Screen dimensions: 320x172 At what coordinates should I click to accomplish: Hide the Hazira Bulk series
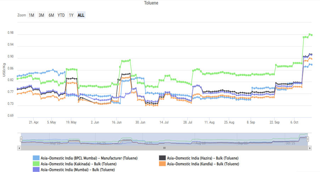[202, 158]
